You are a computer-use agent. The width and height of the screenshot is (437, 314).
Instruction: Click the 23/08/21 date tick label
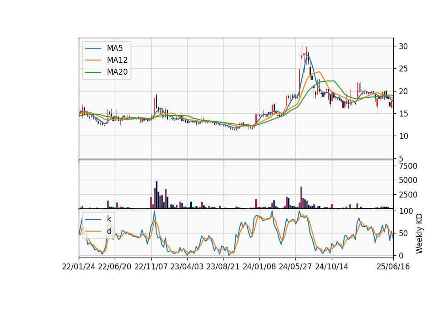(223, 267)
